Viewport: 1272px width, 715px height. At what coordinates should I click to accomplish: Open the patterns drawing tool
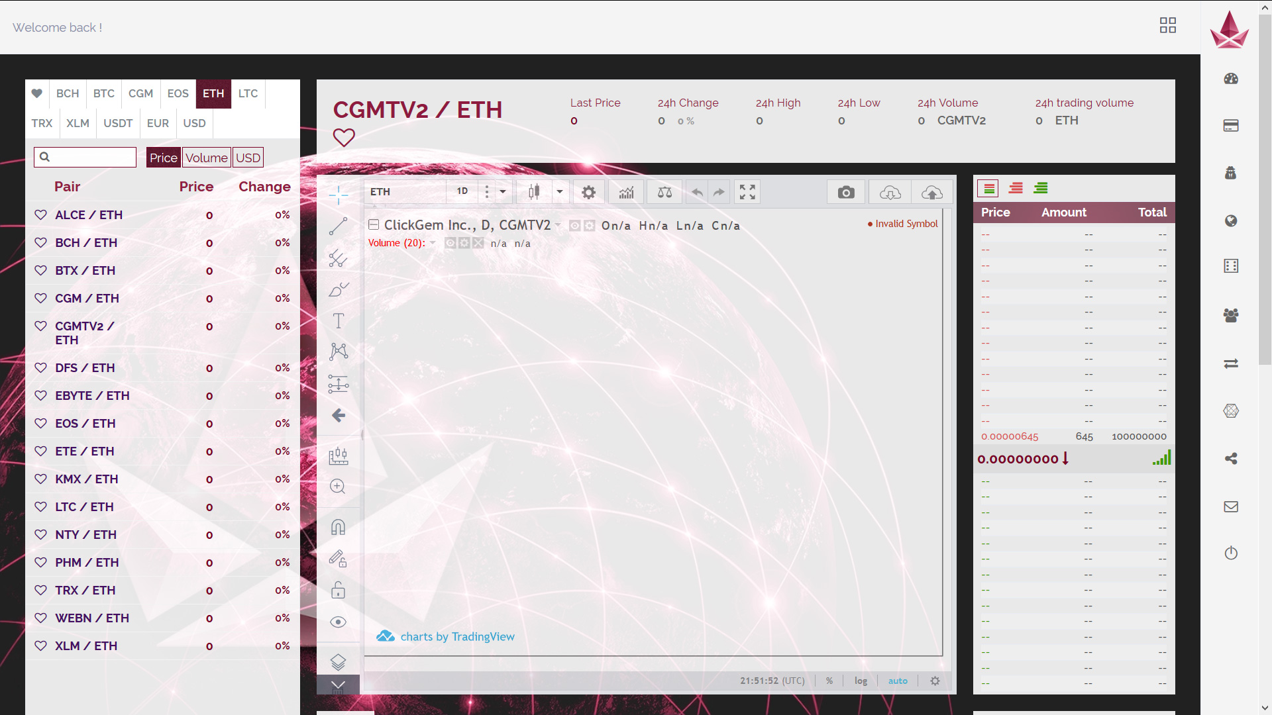pos(339,352)
